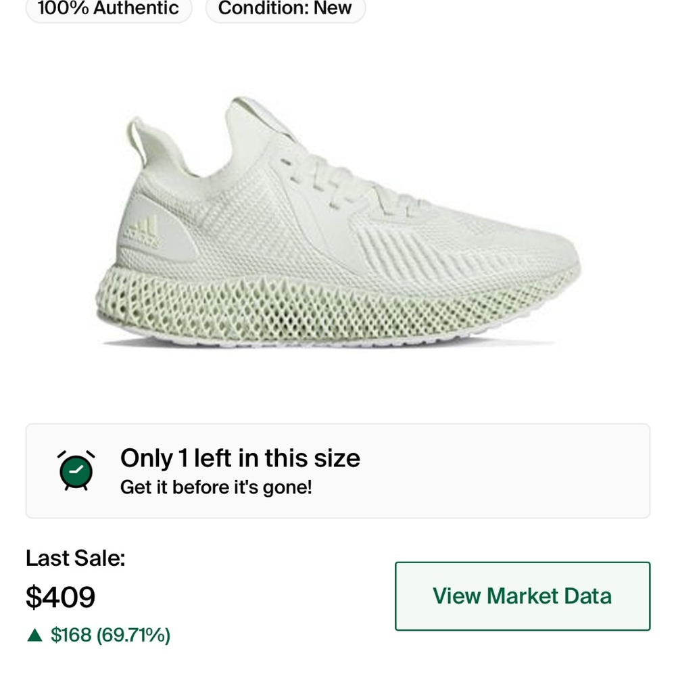Expand the View Market Data section

click(x=521, y=596)
